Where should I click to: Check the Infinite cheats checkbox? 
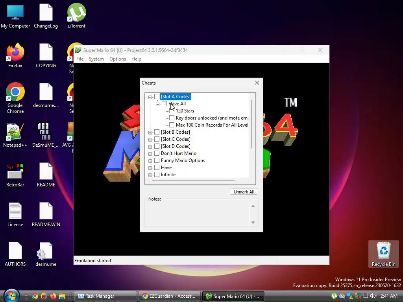pyautogui.click(x=157, y=174)
